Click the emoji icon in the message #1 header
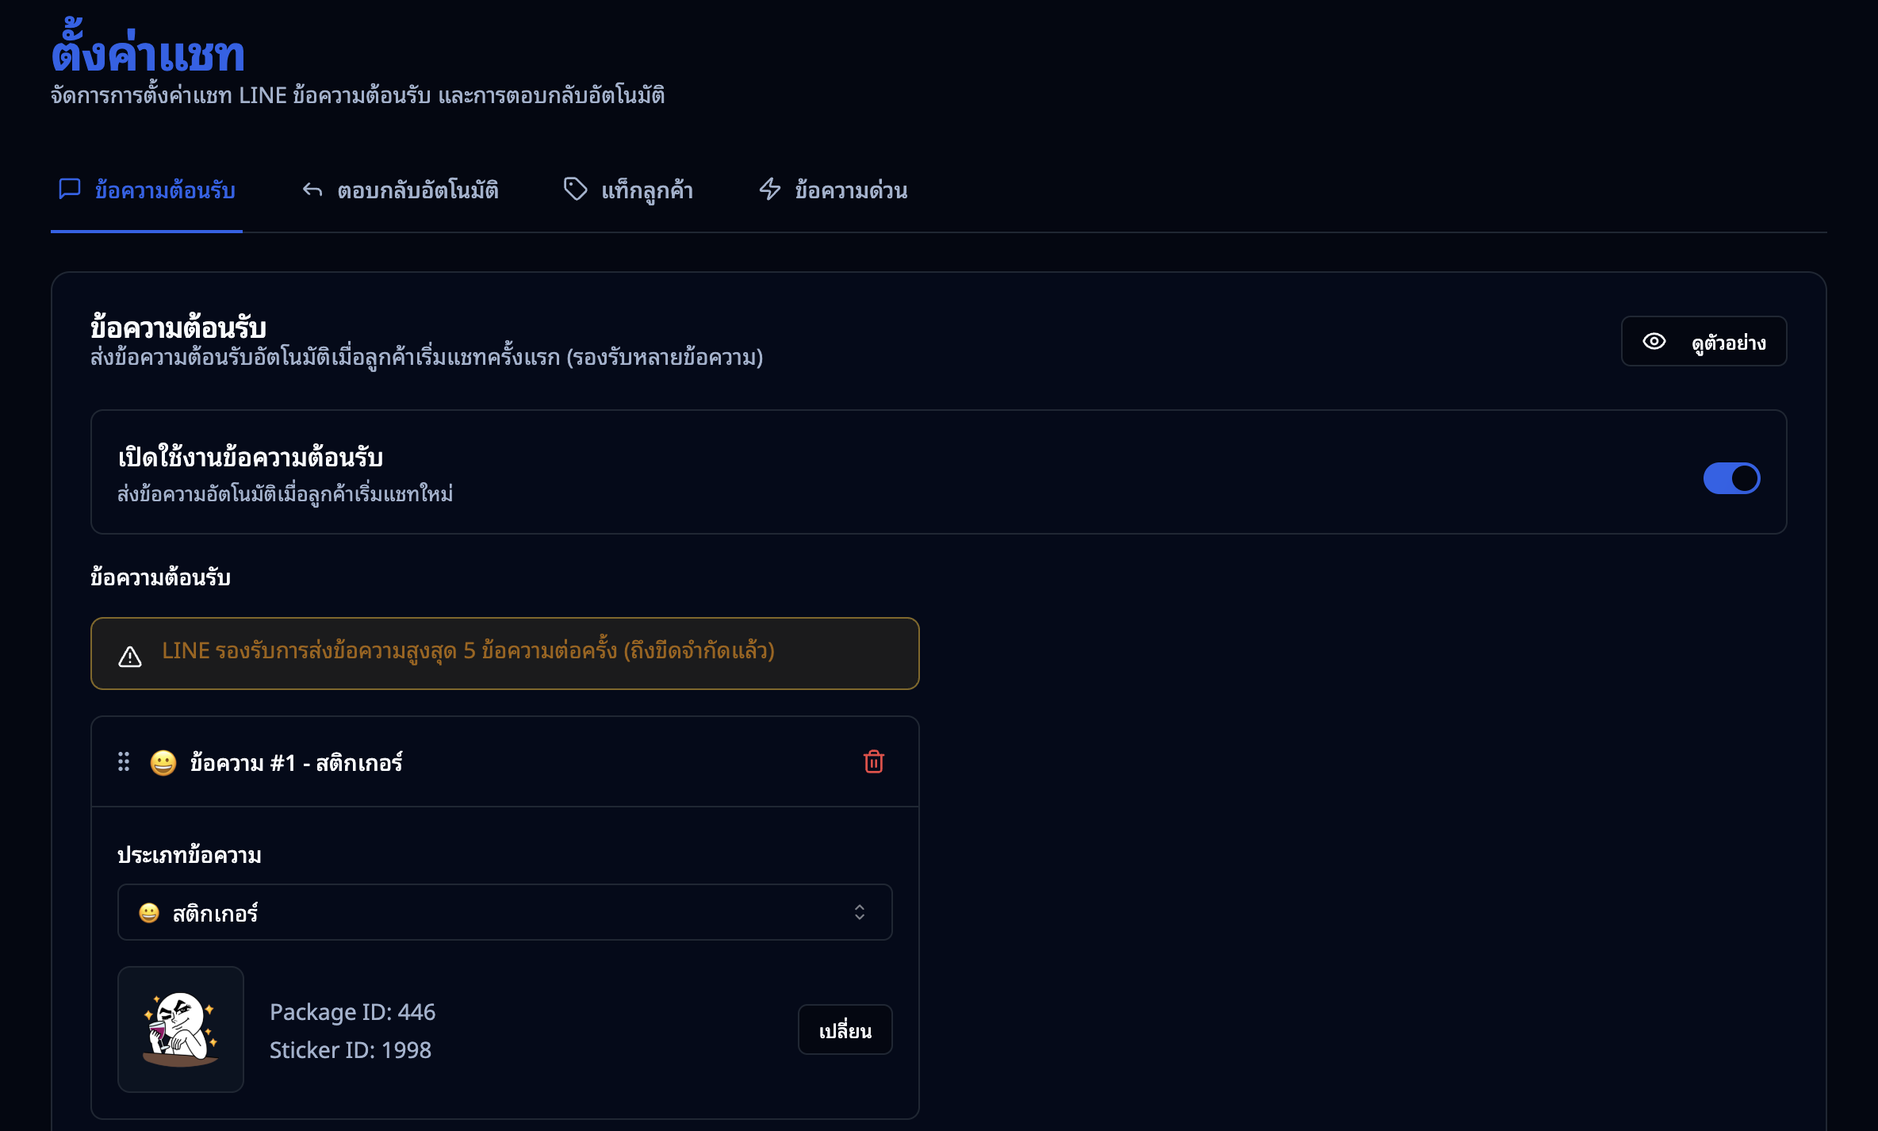The height and width of the screenshot is (1131, 1878). tap(163, 762)
